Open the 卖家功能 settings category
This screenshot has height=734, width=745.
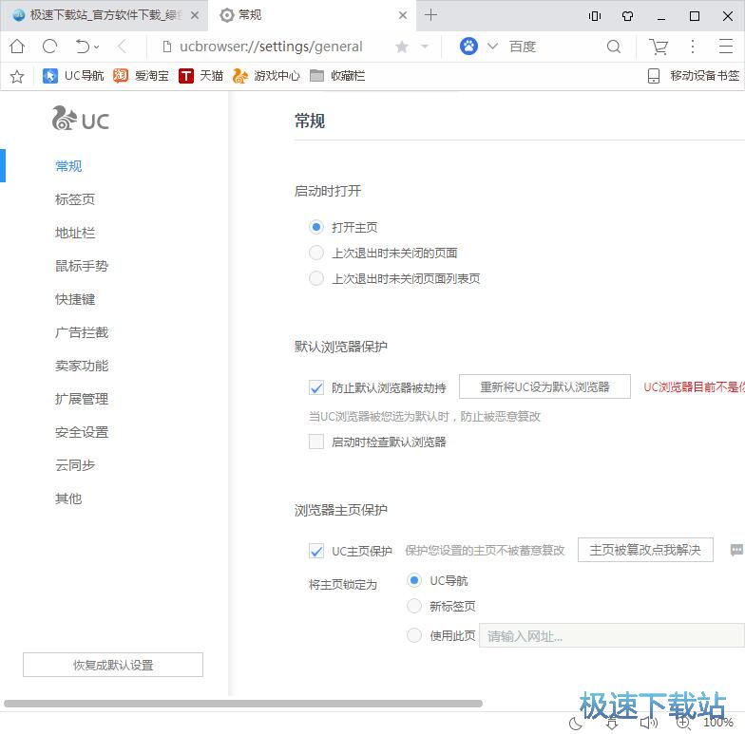tap(82, 366)
